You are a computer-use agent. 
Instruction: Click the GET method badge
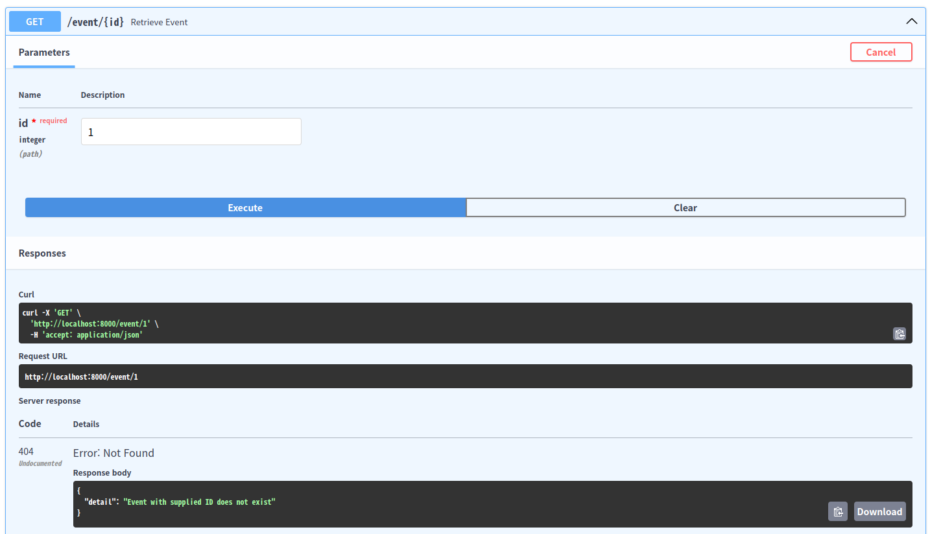35,21
